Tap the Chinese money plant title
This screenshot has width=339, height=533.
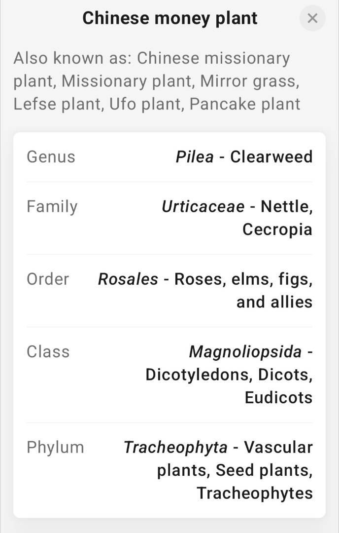(169, 19)
